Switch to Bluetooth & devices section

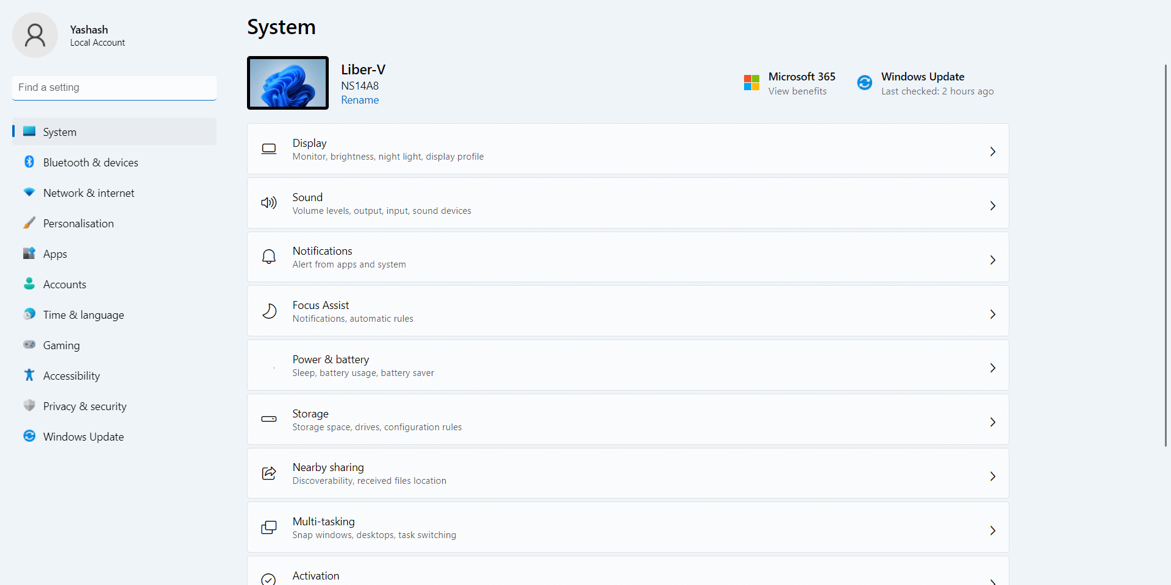click(x=90, y=162)
